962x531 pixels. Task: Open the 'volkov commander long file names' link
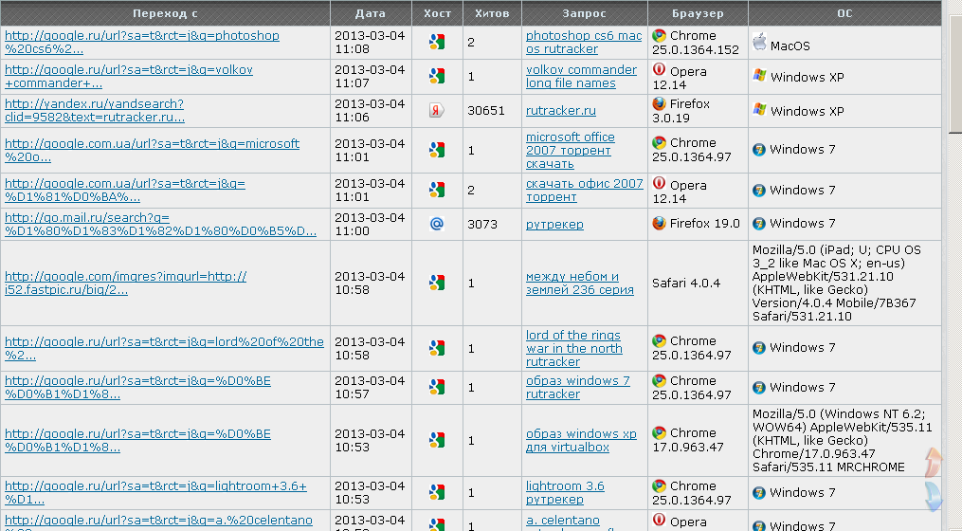(581, 77)
